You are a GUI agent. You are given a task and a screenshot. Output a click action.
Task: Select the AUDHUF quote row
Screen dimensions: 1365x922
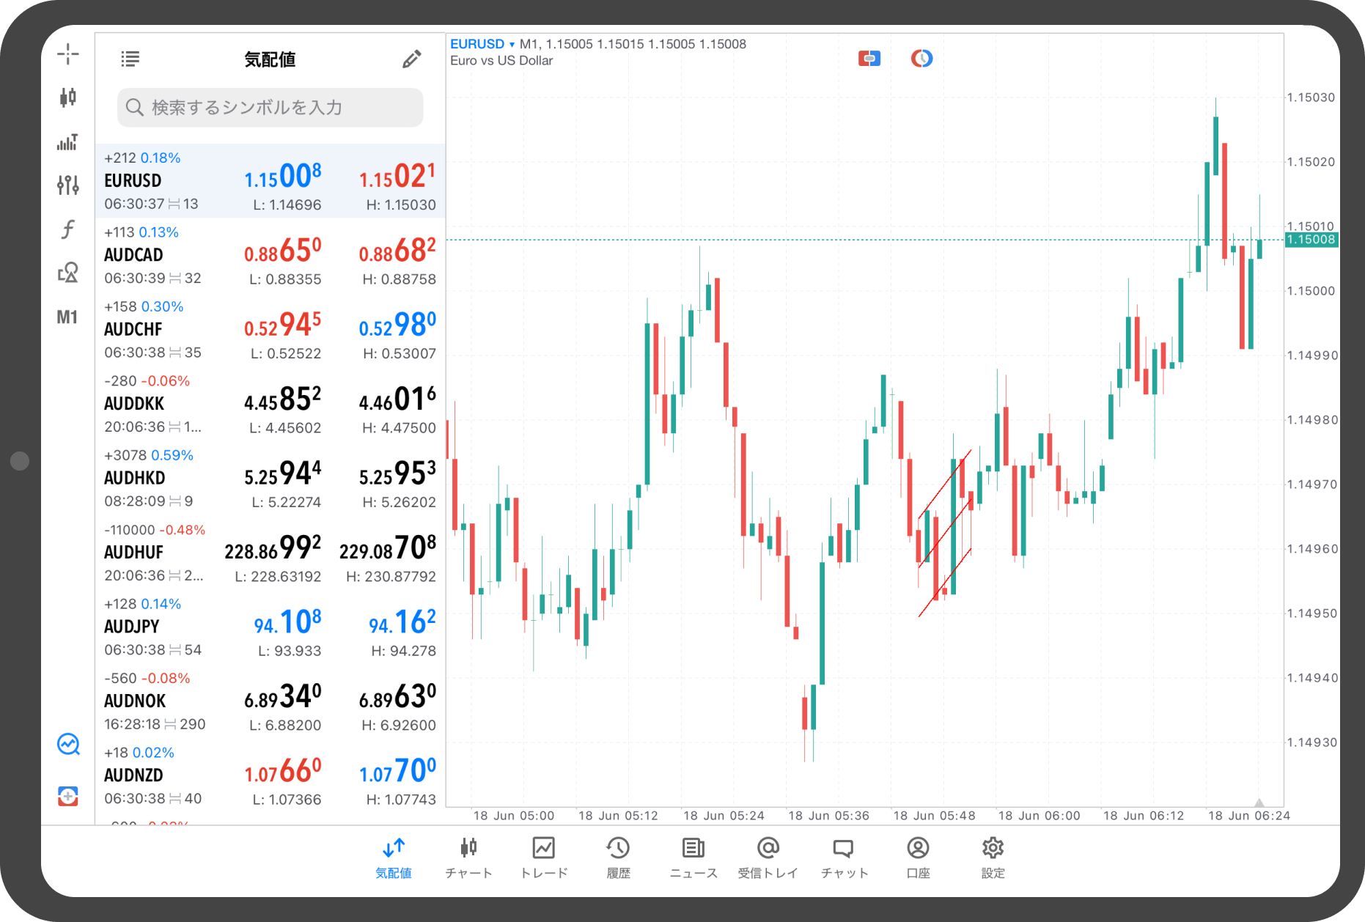pos(270,553)
